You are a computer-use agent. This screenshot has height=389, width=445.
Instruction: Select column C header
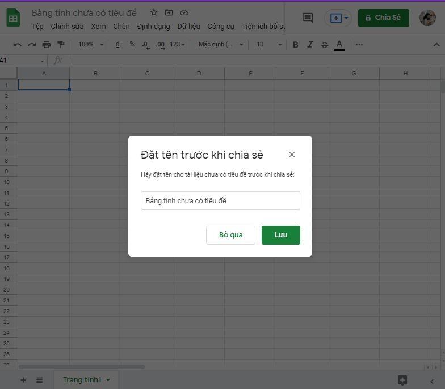pyautogui.click(x=147, y=74)
